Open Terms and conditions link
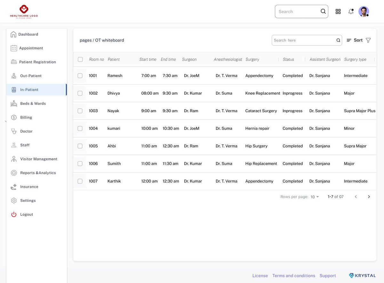384x283 pixels. click(x=294, y=276)
